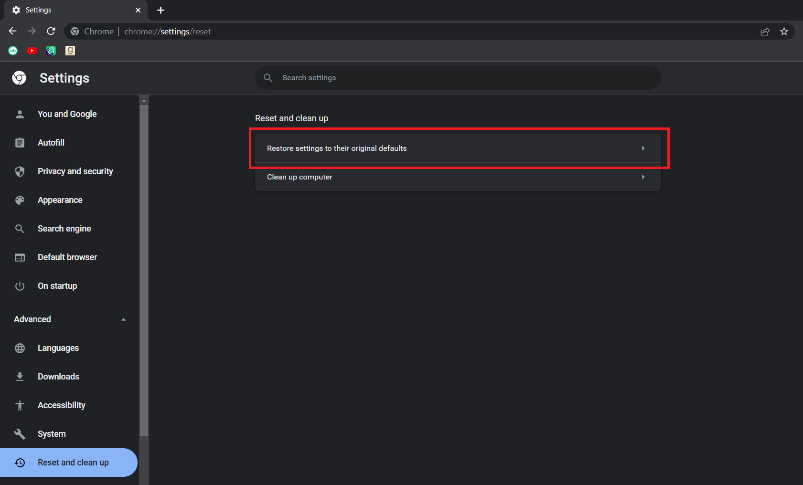The image size is (803, 485).
Task: Open a new tab with plus button
Action: pos(161,10)
